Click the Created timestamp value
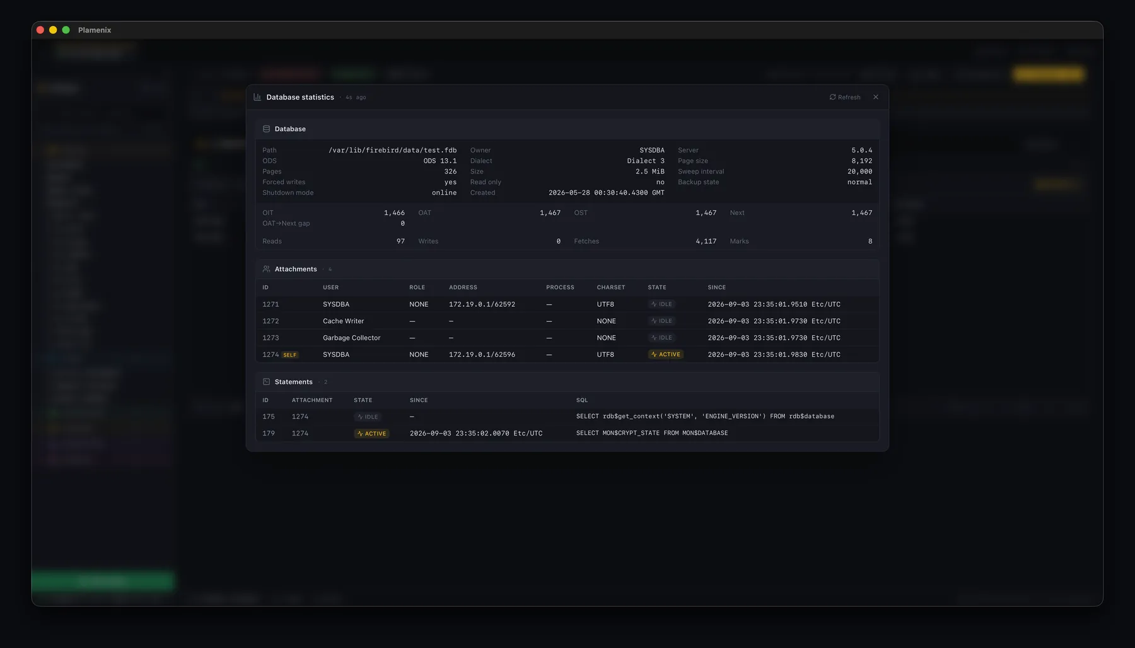Image resolution: width=1135 pixels, height=648 pixels. pyautogui.click(x=606, y=193)
